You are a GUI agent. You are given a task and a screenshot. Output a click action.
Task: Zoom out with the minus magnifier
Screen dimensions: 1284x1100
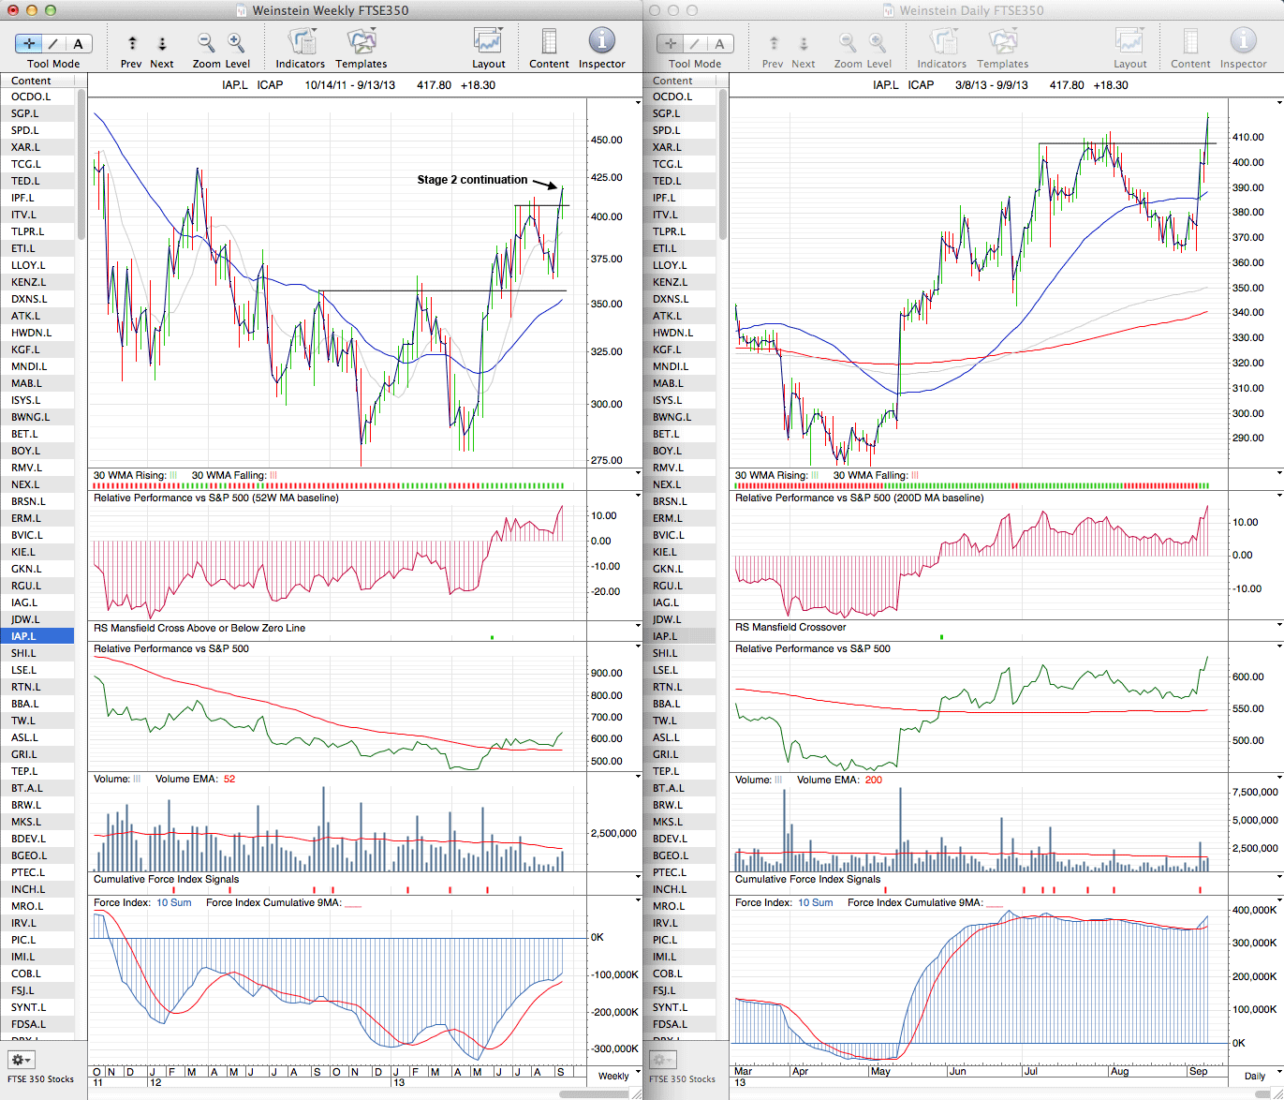[206, 43]
